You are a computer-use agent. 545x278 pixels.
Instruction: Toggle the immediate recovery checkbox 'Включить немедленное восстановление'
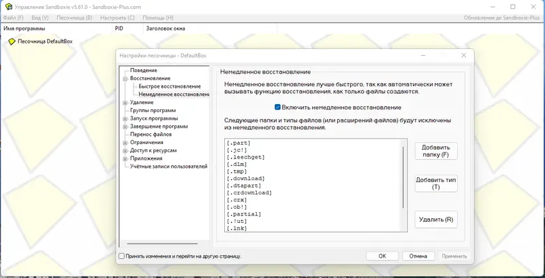[x=277, y=107]
